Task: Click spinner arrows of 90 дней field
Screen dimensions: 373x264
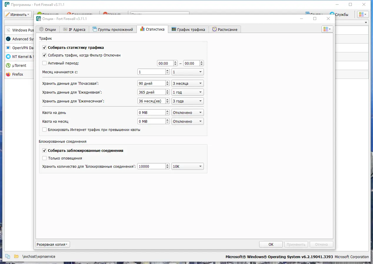Action: click(x=168, y=83)
